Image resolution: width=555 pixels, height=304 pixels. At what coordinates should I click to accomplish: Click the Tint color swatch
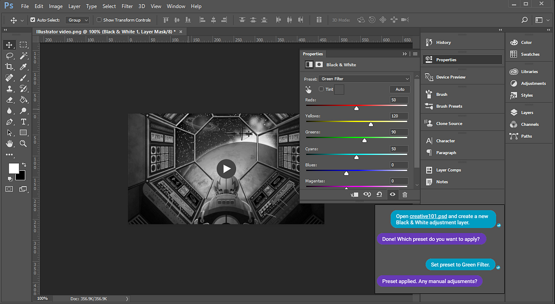339,90
